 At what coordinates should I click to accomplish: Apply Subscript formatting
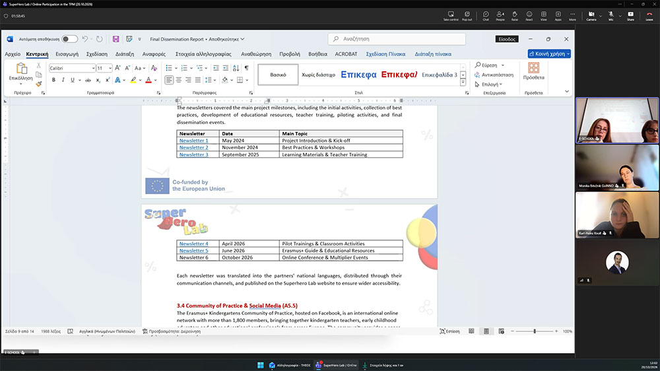click(98, 80)
